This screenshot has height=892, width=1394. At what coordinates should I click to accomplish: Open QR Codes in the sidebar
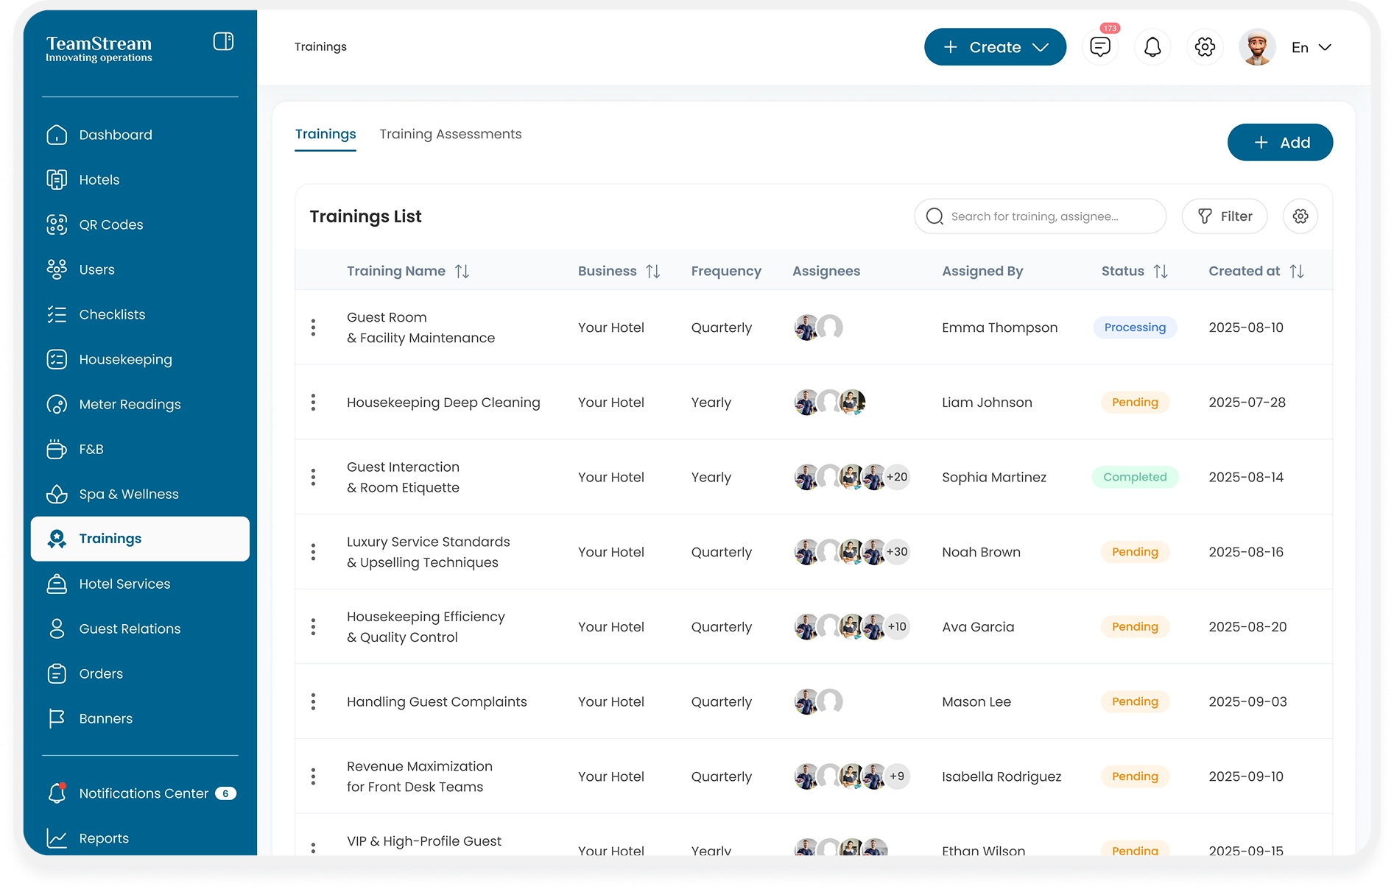point(110,224)
